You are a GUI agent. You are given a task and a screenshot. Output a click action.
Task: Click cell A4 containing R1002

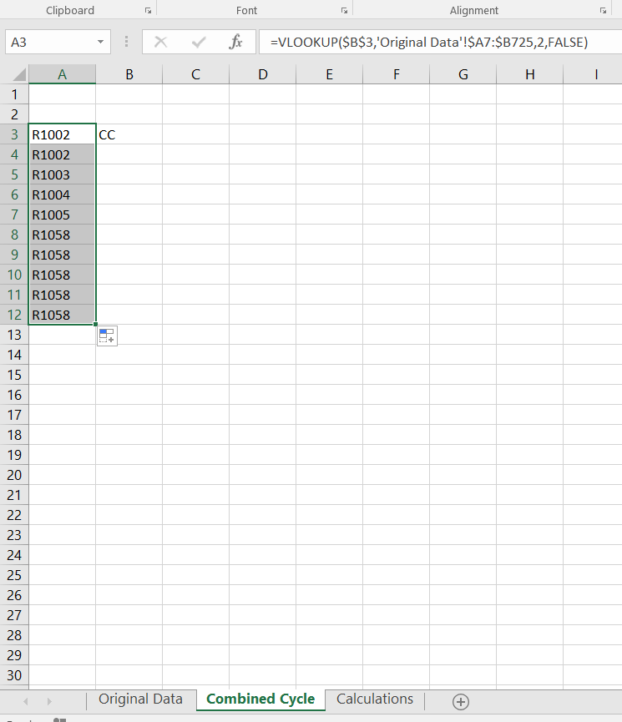point(62,154)
